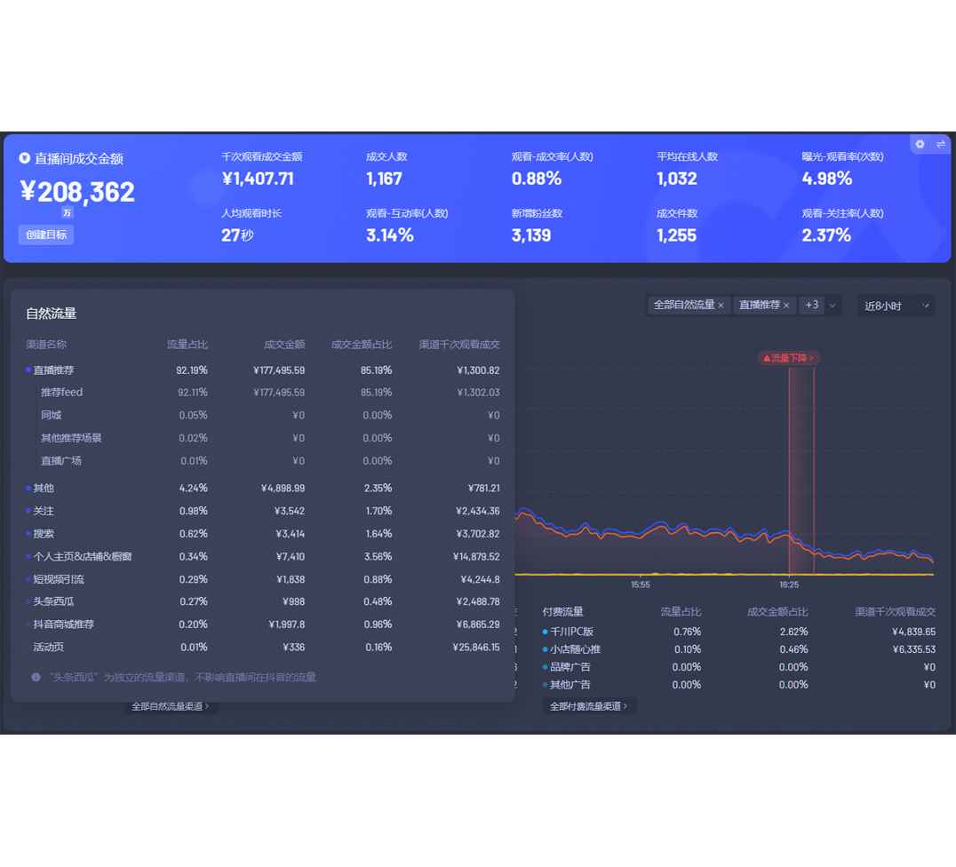This screenshot has height=867, width=956.
Task: Toggle the 千川PC版 legend dot
Action: click(545, 632)
